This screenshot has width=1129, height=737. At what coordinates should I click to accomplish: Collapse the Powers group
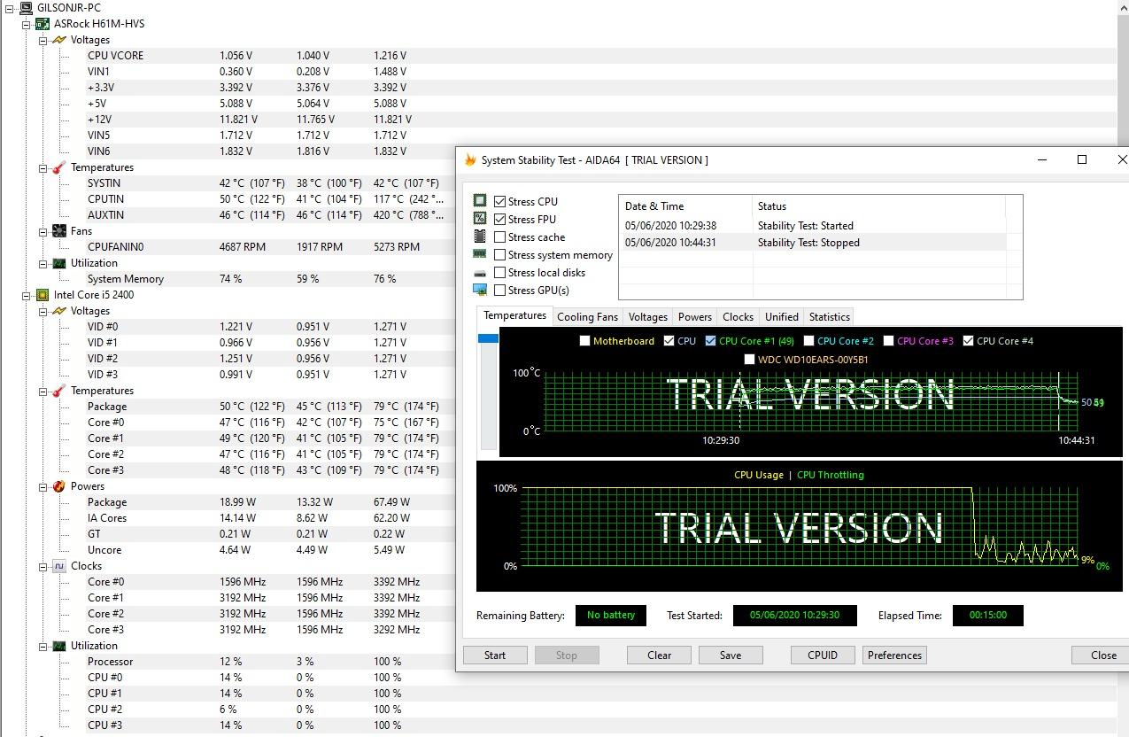pos(43,486)
